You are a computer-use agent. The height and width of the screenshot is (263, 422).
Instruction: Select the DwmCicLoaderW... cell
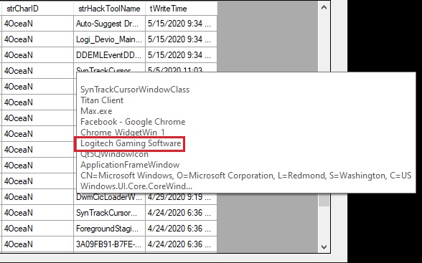110,197
